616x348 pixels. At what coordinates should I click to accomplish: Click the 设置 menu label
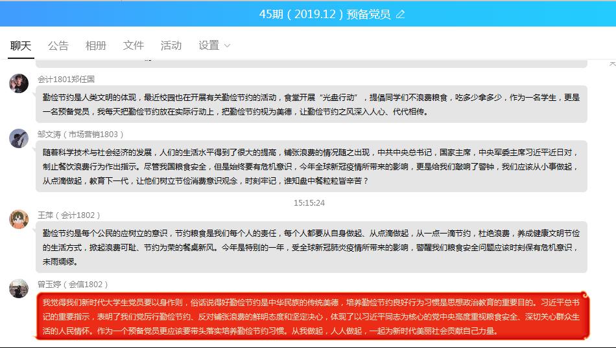(209, 45)
